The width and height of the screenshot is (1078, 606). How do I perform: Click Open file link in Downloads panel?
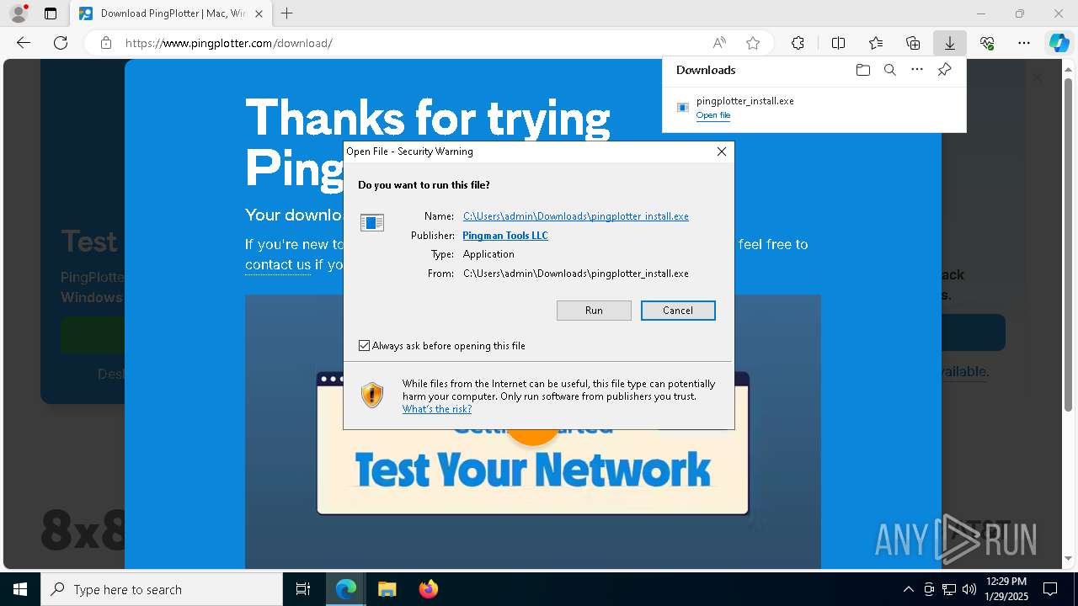point(713,115)
